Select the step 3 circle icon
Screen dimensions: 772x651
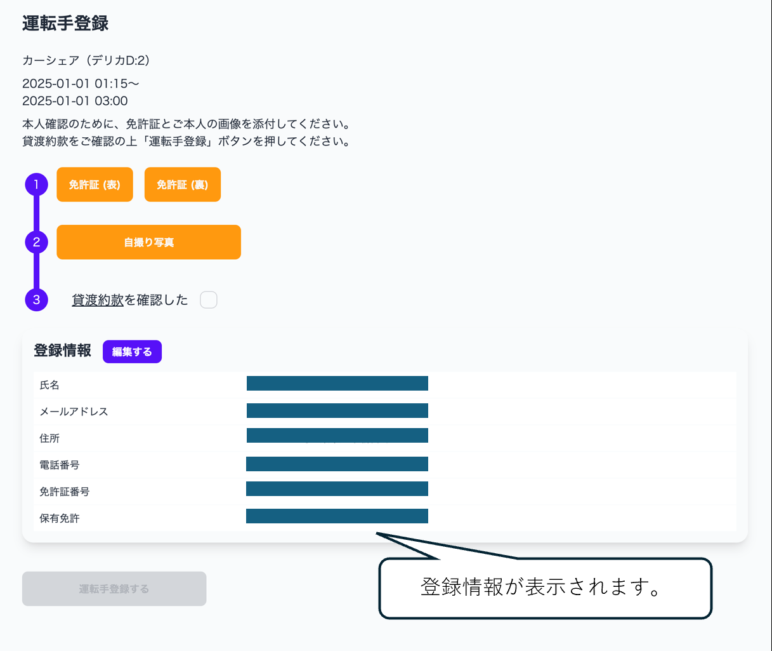36,300
